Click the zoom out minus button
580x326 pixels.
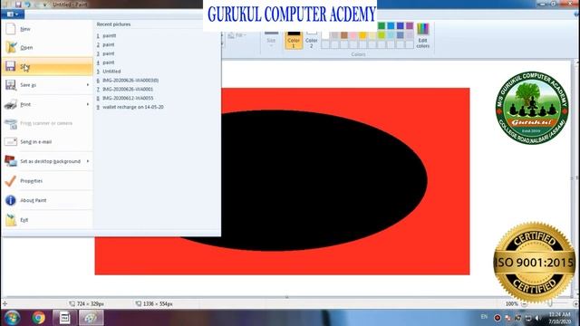[x=524, y=304]
